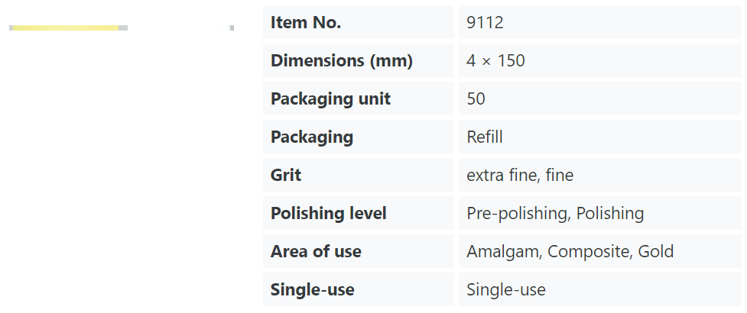Image resolution: width=747 pixels, height=313 pixels.
Task: Click the Dimensions (mm) label
Action: coord(341,61)
